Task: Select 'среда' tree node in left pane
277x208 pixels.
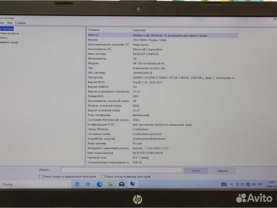Action: 9,42
